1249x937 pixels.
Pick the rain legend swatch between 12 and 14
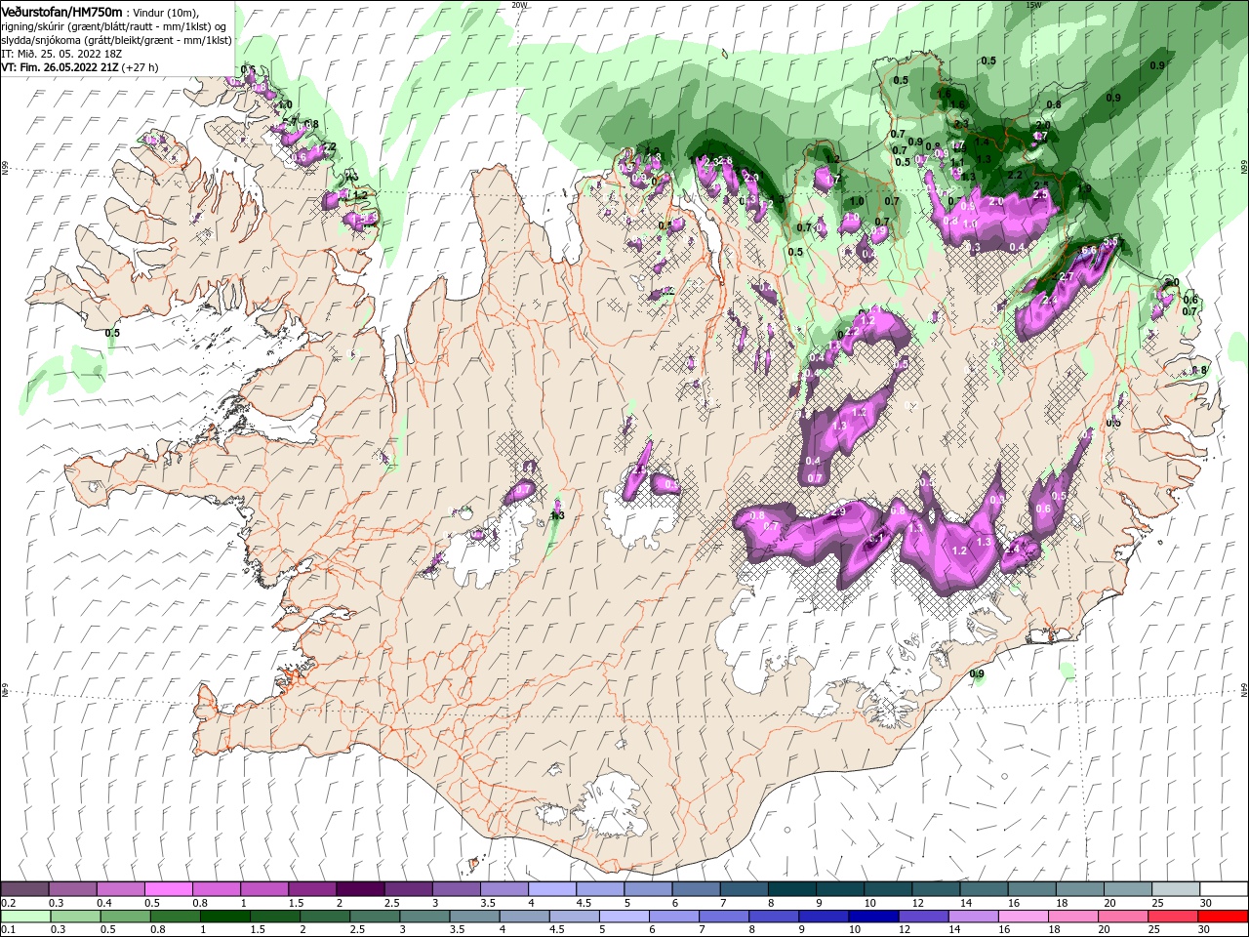click(924, 917)
